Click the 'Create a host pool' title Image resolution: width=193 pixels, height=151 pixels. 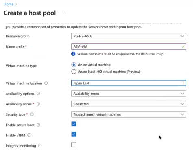[x=30, y=13]
